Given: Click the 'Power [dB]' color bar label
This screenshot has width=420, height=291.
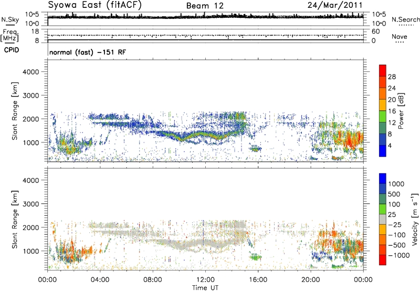Looking at the screenshot, I should coord(401,111).
